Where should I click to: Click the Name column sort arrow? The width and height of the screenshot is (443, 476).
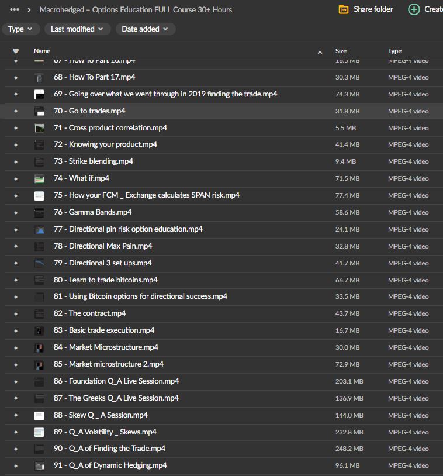[x=320, y=52]
